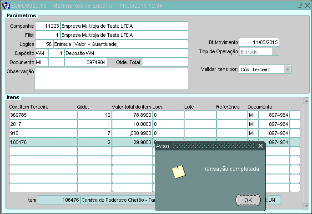Image resolution: width=312 pixels, height=214 pixels.
Task: Click the Lógica code field 56
Action: (x=44, y=44)
